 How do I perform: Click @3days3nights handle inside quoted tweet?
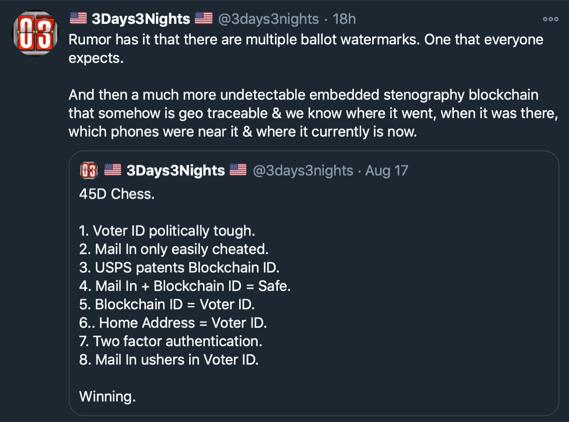pos(303,171)
